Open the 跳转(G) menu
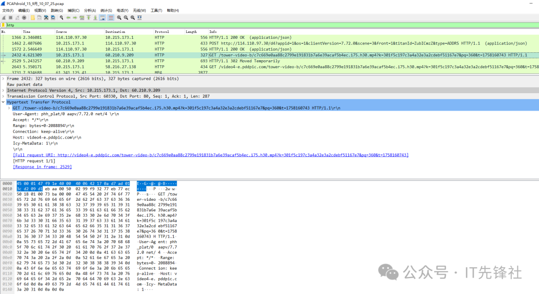Screen dimensions: 539x294 (x=57, y=10)
